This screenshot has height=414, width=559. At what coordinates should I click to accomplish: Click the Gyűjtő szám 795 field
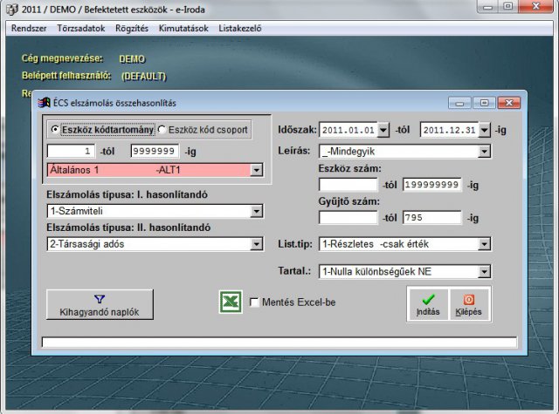[431, 217]
